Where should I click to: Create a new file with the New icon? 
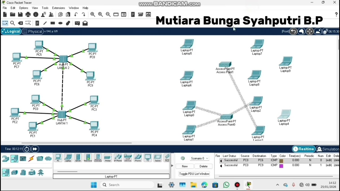(5, 15)
